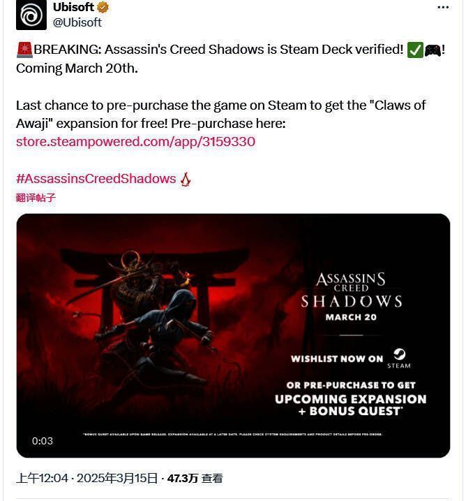Viewport: 466px width, 501px height.
Task: Click the Ubisoft display name
Action: tap(73, 7)
